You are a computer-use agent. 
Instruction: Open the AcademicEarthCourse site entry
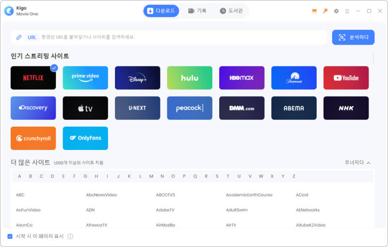249,195
